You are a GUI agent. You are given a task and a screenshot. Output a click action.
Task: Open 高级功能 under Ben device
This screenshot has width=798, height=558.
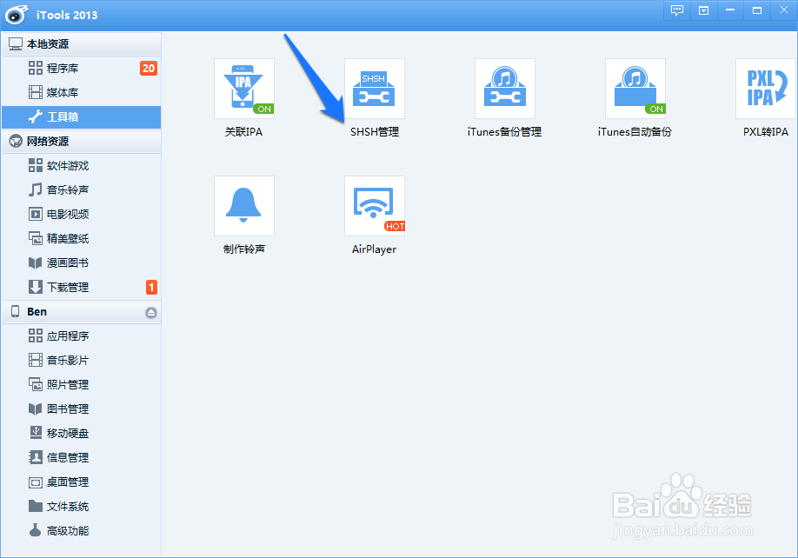click(x=82, y=531)
